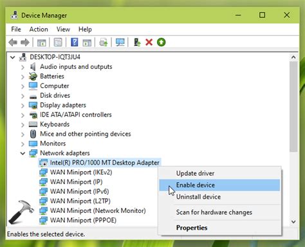Maximize the Device Manager window
This screenshot has height=247, width=305.
click(262, 15)
